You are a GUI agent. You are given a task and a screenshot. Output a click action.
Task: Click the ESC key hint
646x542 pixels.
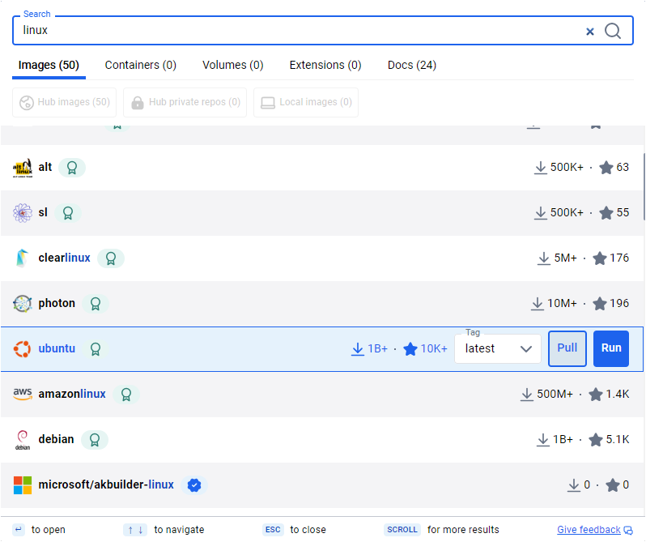pos(273,530)
